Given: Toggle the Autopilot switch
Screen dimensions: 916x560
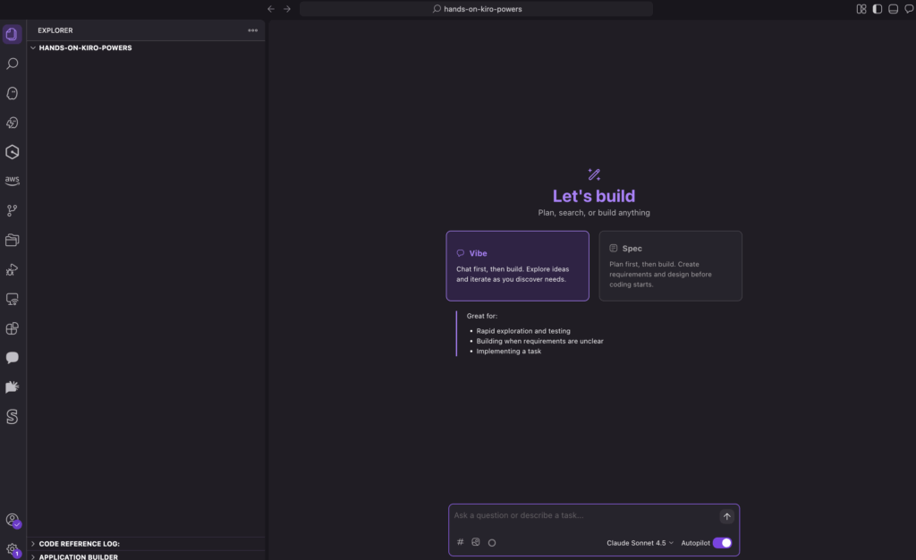Looking at the screenshot, I should [x=721, y=542].
